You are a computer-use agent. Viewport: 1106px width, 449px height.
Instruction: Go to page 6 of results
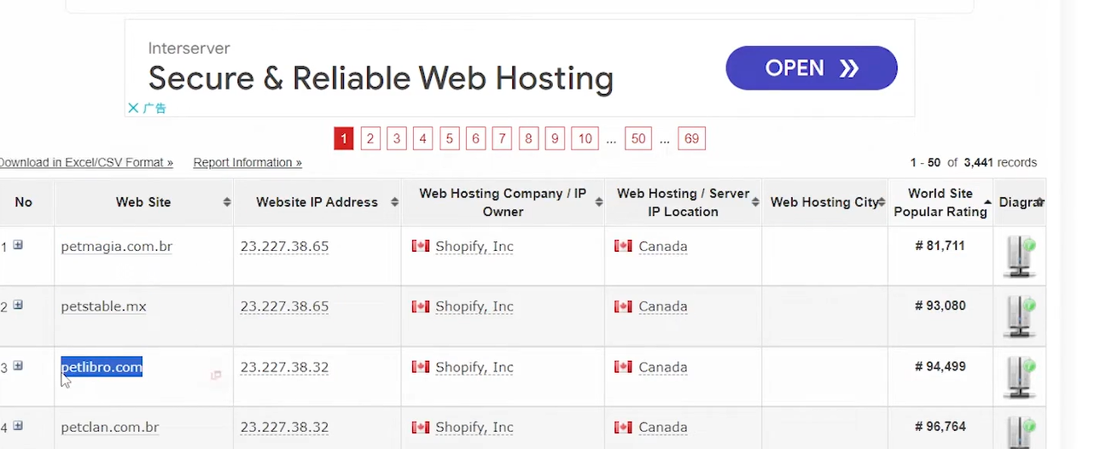point(475,138)
